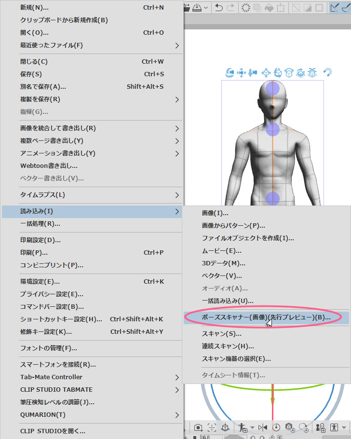Choose Webtoon書き出し... menu item
Screen dimensions: 351x439
(x=92, y=166)
